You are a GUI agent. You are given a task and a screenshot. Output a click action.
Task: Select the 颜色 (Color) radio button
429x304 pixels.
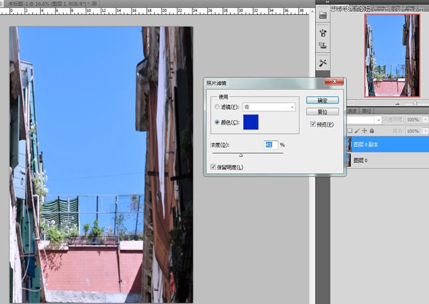click(x=217, y=122)
